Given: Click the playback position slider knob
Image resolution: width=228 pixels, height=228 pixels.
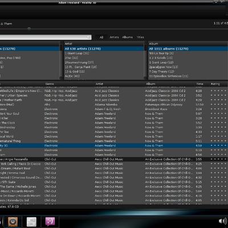Looking at the screenshot, I should coord(29,29).
